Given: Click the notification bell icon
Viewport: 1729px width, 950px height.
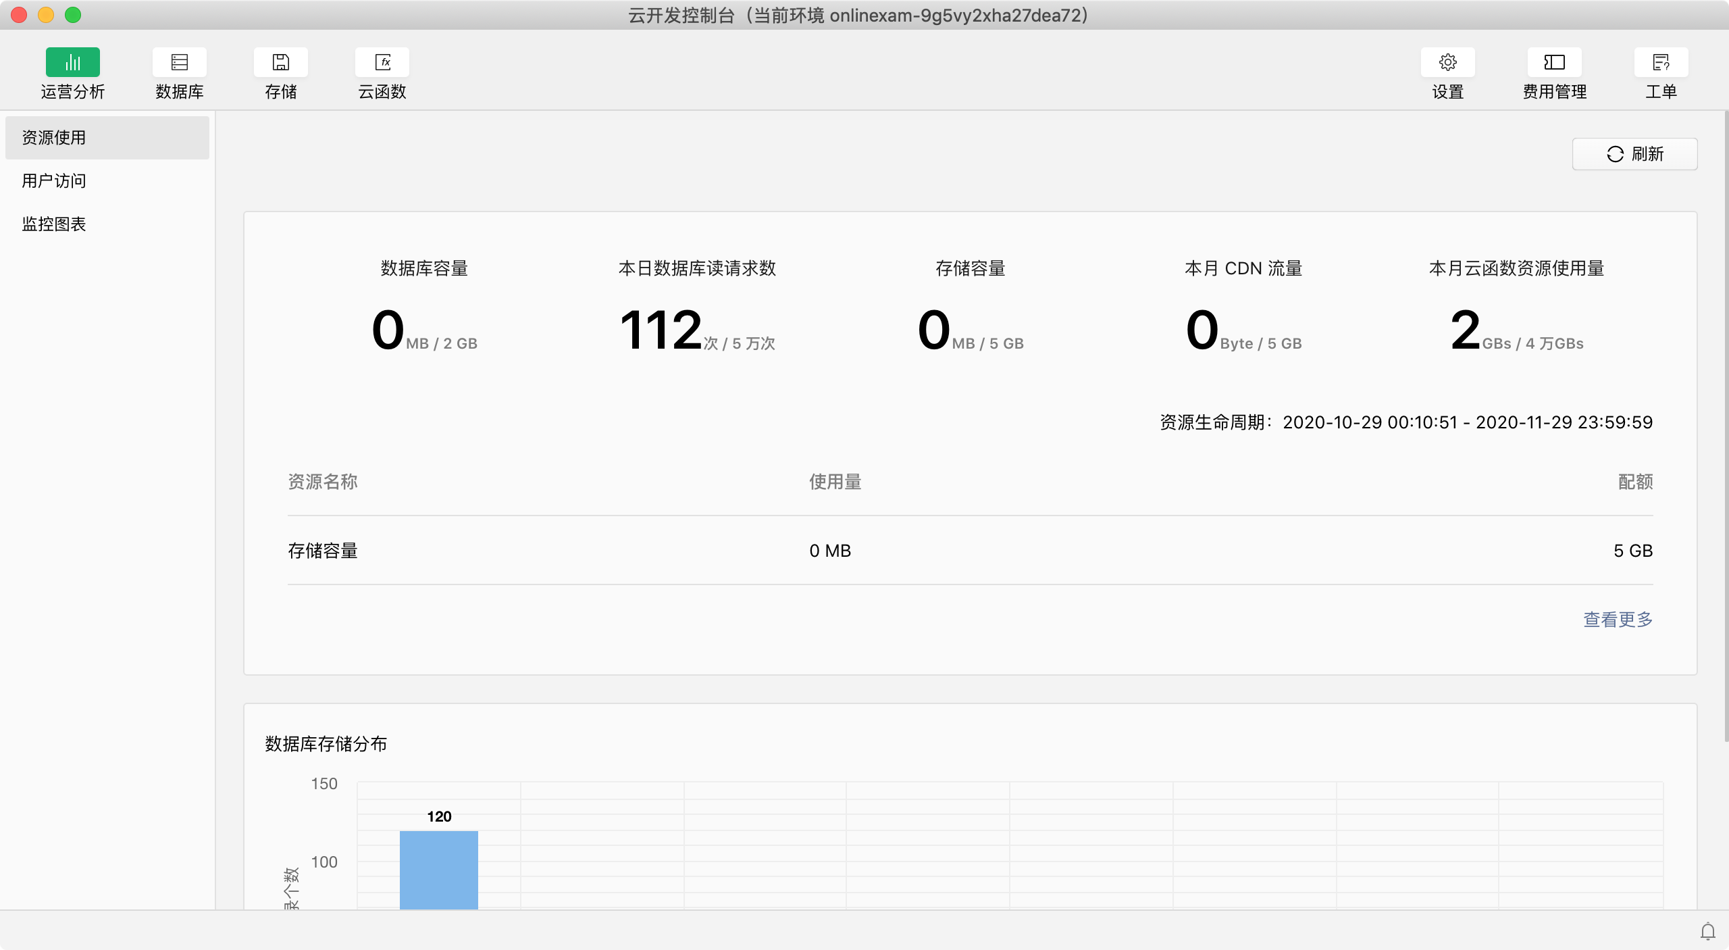Looking at the screenshot, I should [x=1707, y=932].
